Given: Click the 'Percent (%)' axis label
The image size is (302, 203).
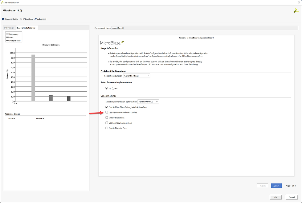Looking at the screenshot, I should coord(7,74).
